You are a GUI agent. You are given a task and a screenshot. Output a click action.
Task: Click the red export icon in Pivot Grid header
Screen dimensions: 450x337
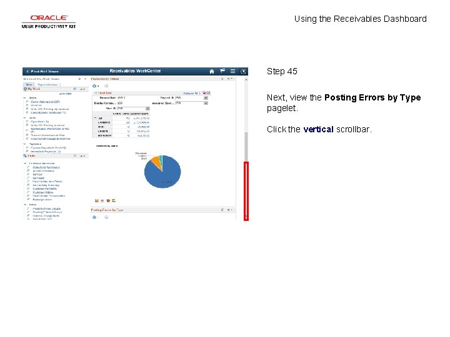tap(204, 93)
